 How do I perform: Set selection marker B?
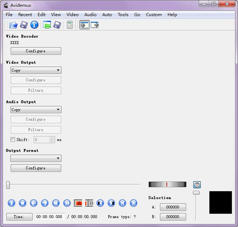(89, 203)
